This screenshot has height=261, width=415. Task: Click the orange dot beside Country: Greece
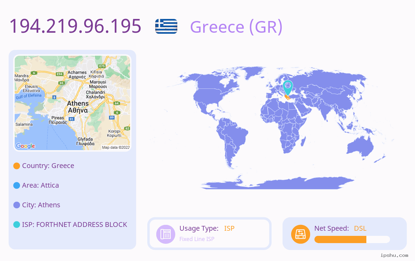pos(17,166)
